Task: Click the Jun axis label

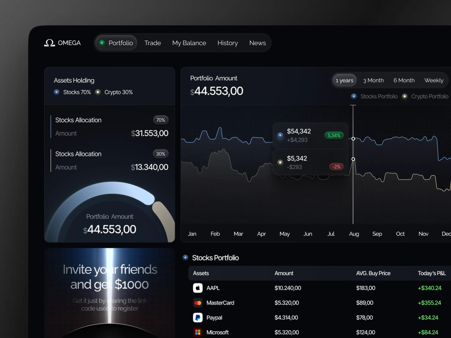Action: (308, 233)
